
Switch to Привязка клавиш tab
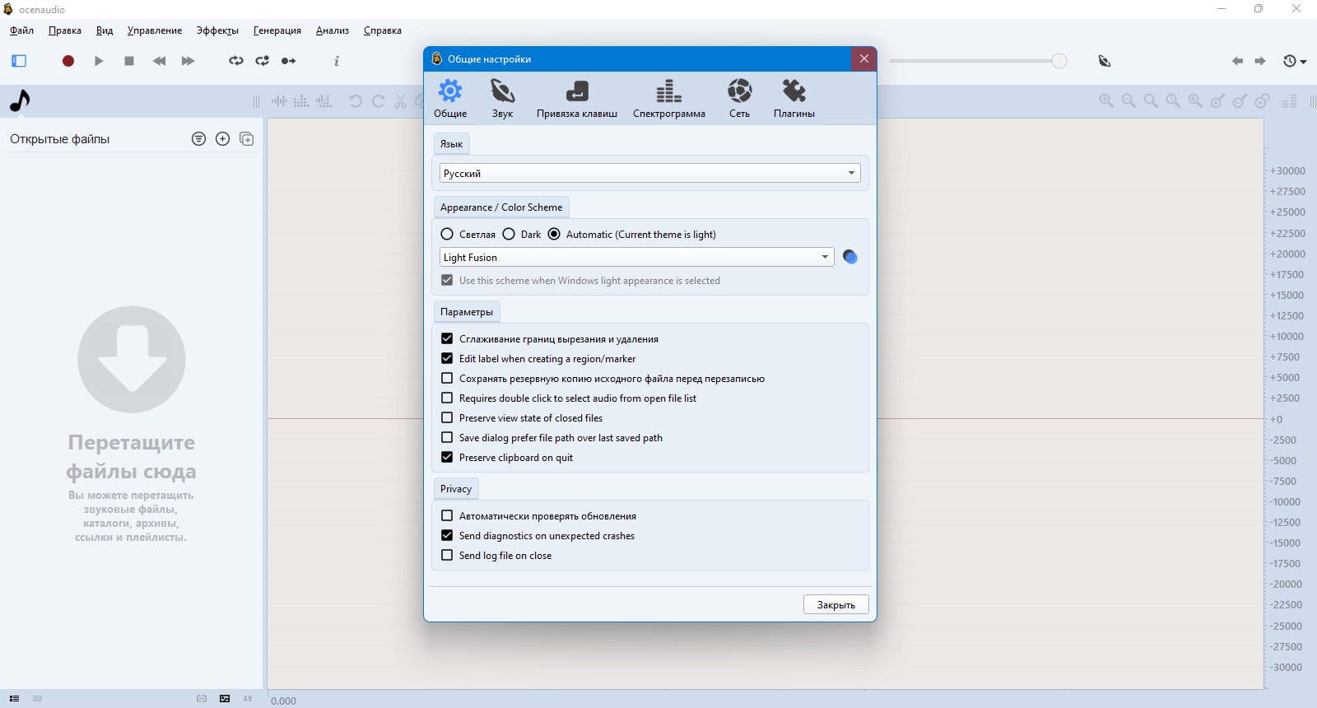(577, 98)
